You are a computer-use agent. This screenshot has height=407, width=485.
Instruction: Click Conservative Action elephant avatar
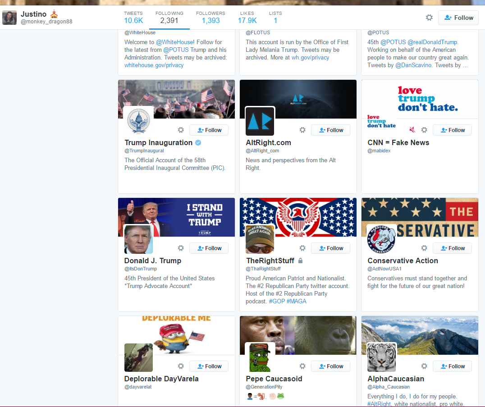[x=381, y=239]
